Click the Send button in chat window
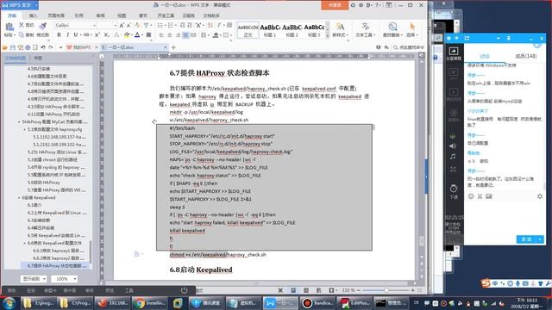The width and height of the screenshot is (552, 310). tap(527, 239)
